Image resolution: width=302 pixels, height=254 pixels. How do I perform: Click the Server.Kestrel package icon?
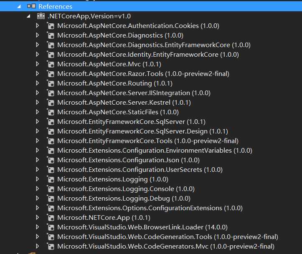pos(51,103)
